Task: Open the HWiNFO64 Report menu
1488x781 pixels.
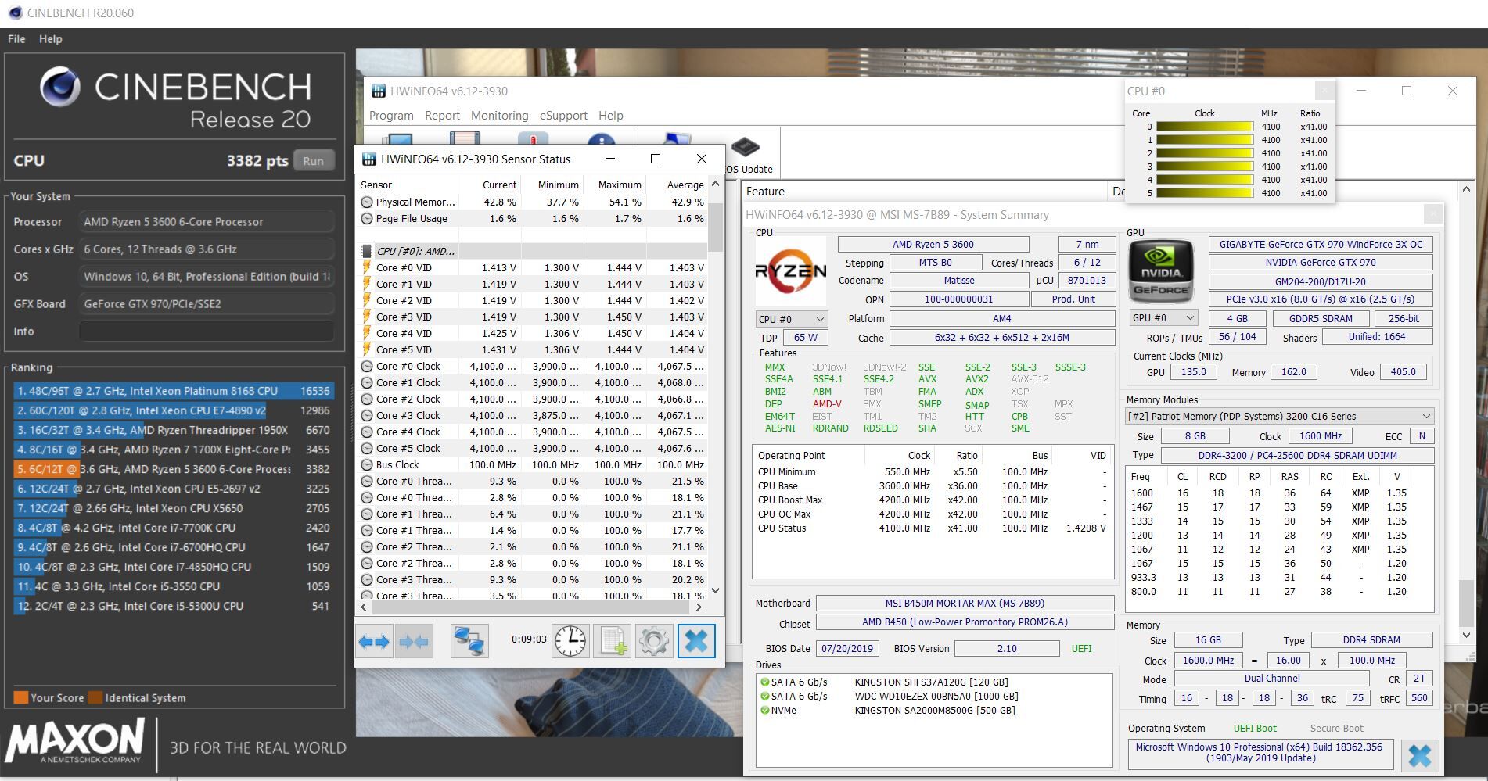Action: pos(442,116)
